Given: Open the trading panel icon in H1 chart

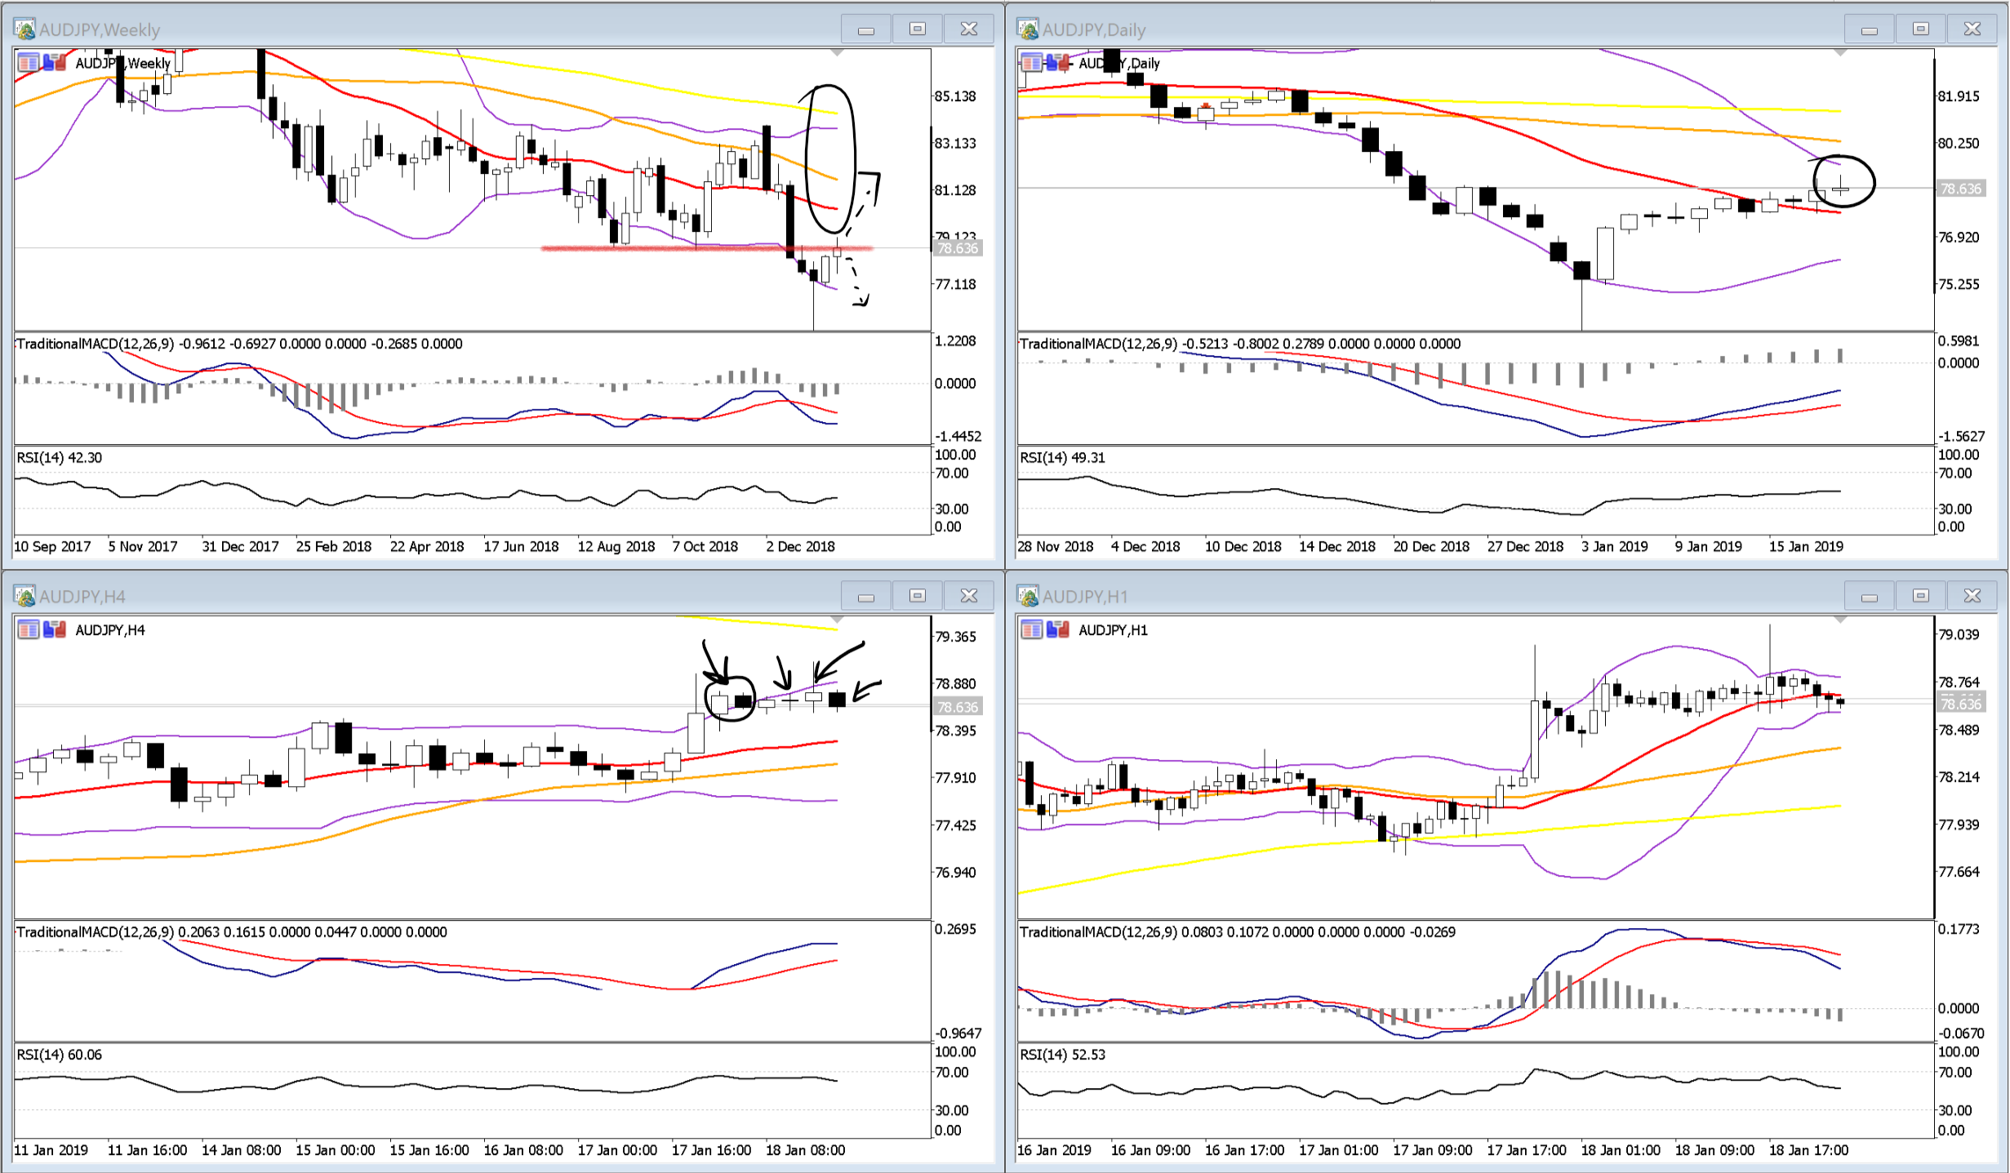Looking at the screenshot, I should (1032, 629).
